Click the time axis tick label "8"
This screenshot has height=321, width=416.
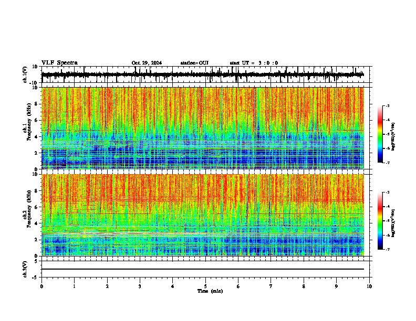[304, 286]
